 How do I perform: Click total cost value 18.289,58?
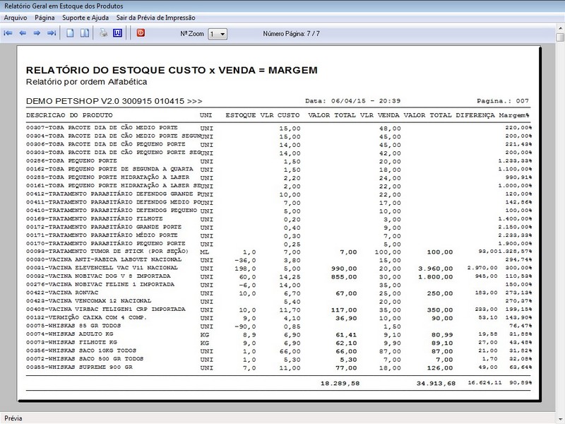340,384
